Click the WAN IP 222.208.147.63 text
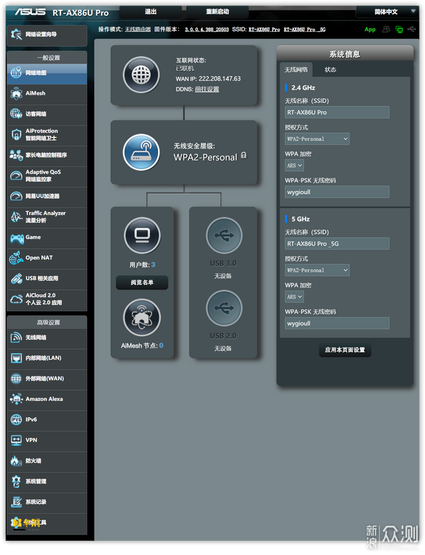The height and width of the screenshot is (555, 425). click(x=220, y=78)
